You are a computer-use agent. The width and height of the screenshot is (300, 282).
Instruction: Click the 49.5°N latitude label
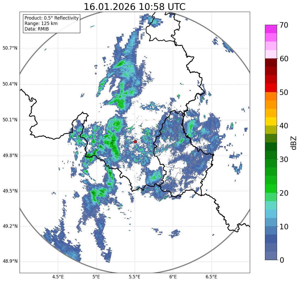(10, 191)
